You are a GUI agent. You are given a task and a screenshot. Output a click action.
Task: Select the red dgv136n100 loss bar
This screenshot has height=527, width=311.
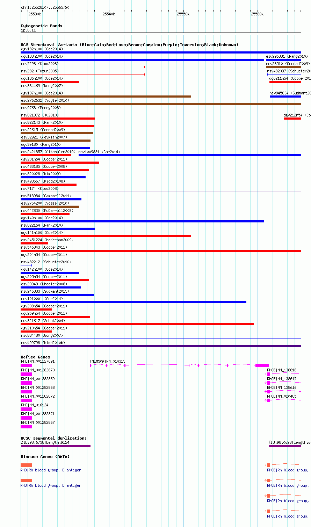(x=50, y=82)
